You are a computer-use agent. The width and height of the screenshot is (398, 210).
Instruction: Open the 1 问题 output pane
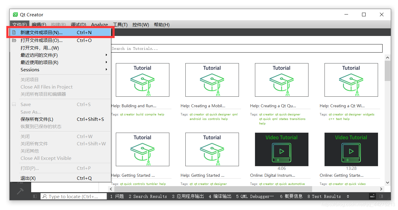click(x=117, y=196)
